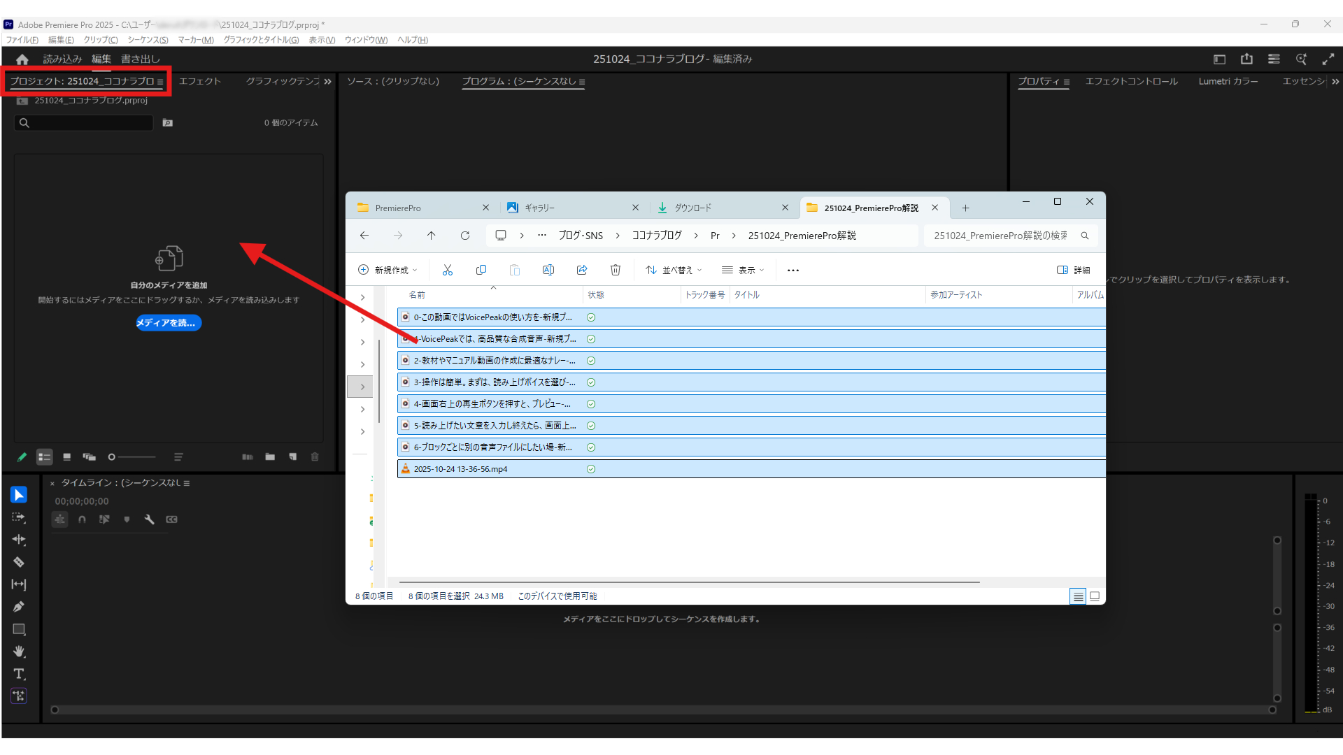Select the Hand tool
This screenshot has width=1343, height=755.
coord(19,652)
